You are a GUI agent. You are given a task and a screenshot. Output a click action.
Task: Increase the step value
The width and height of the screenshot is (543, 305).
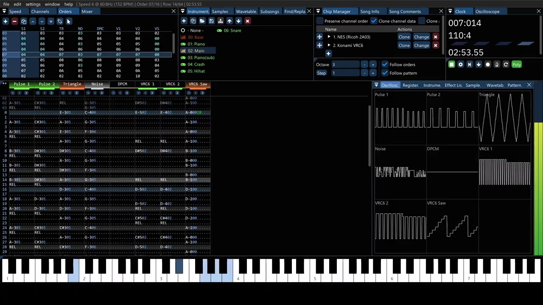click(x=372, y=73)
